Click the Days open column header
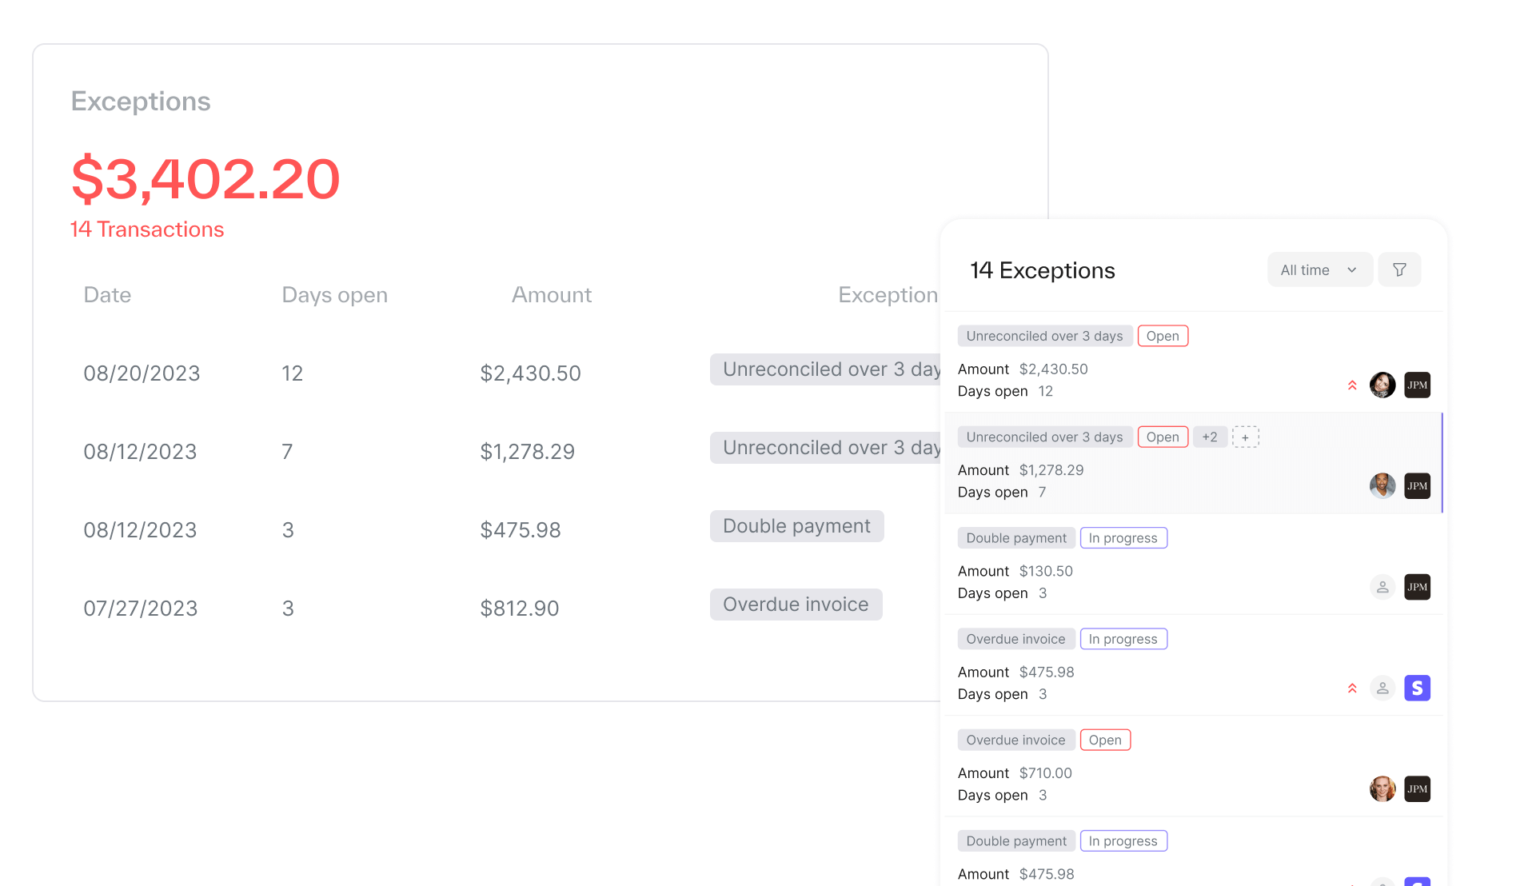The image size is (1532, 886). 334,295
